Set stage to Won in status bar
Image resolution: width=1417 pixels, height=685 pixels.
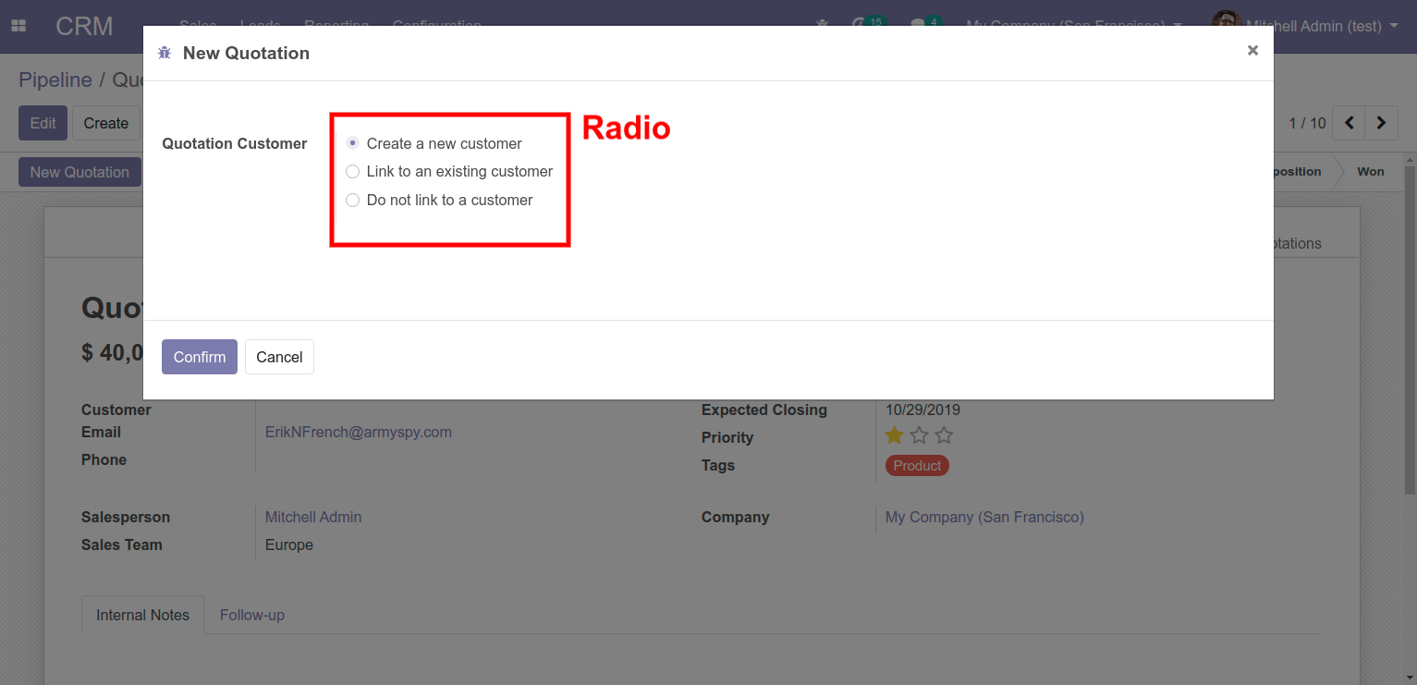point(1370,172)
